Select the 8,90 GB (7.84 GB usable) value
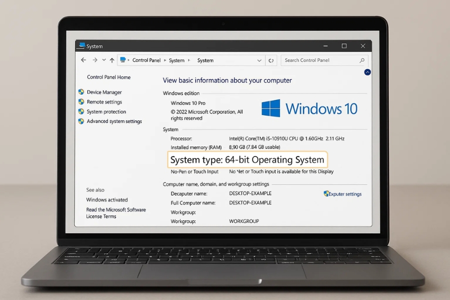The width and height of the screenshot is (450, 300). point(254,147)
